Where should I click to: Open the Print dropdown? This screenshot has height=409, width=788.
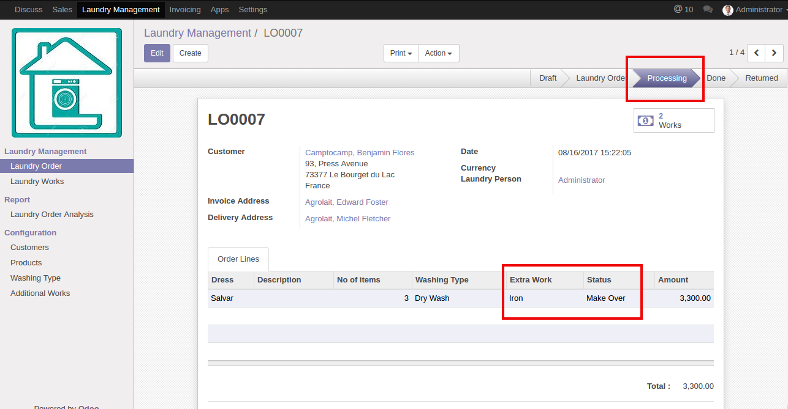pos(401,53)
